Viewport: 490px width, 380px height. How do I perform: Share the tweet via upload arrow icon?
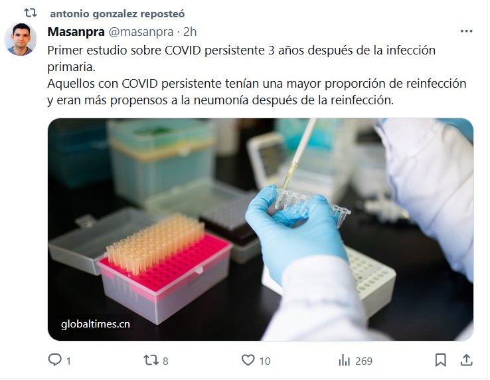pyautogui.click(x=466, y=360)
